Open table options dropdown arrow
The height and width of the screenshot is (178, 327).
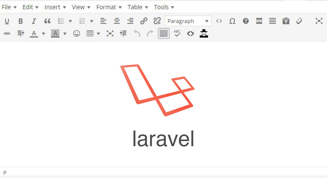point(98,33)
